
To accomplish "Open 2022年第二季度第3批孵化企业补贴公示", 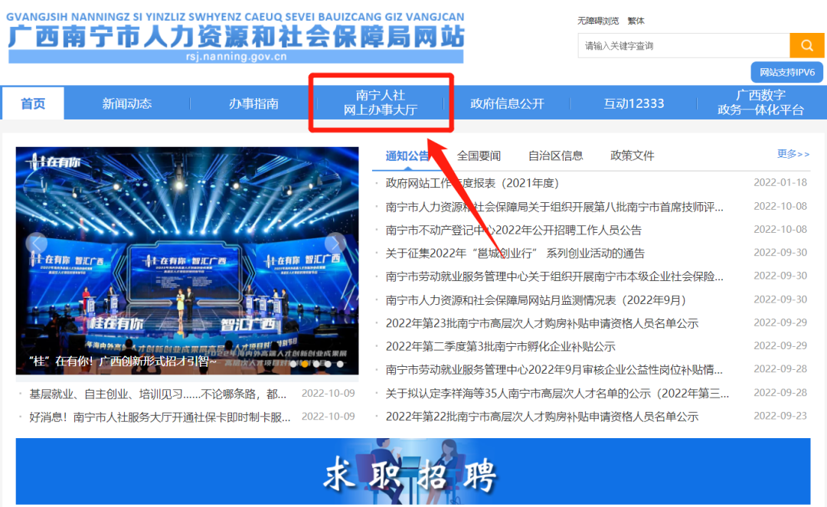I will [x=501, y=347].
